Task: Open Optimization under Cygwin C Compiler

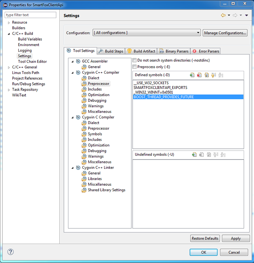Action: pyautogui.click(x=98, y=145)
